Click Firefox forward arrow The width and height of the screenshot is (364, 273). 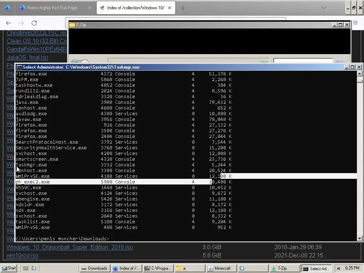(21, 23)
